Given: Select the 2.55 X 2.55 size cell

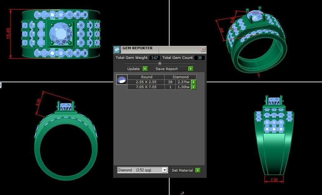Looking at the screenshot, I should [x=146, y=82].
